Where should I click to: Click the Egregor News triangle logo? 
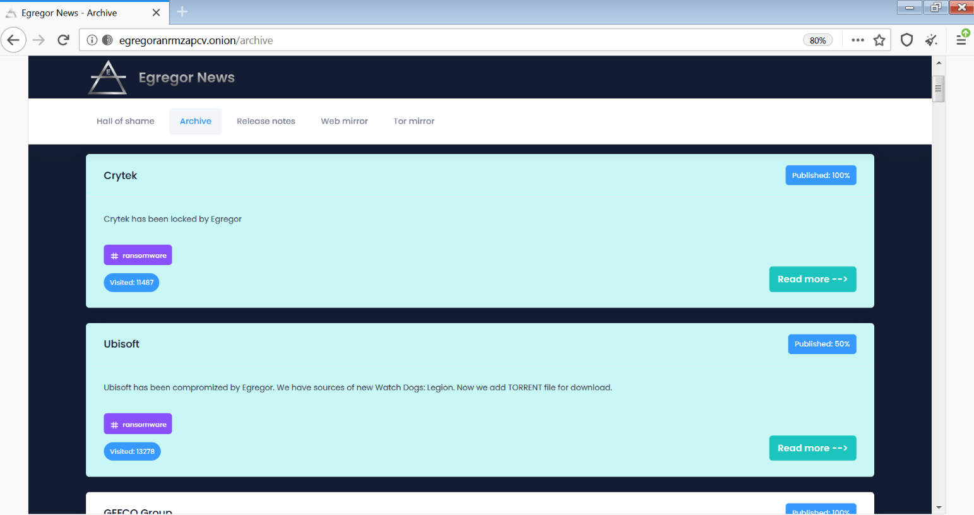click(x=107, y=78)
